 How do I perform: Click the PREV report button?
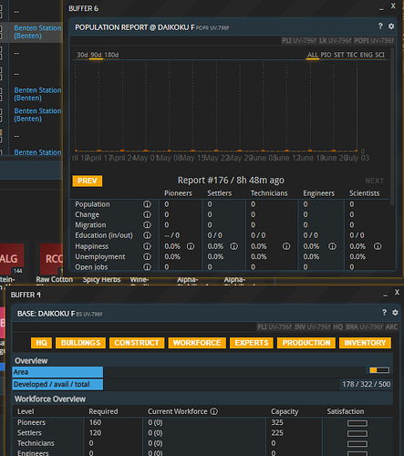click(88, 181)
